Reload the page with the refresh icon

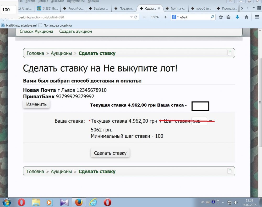pos(136,17)
